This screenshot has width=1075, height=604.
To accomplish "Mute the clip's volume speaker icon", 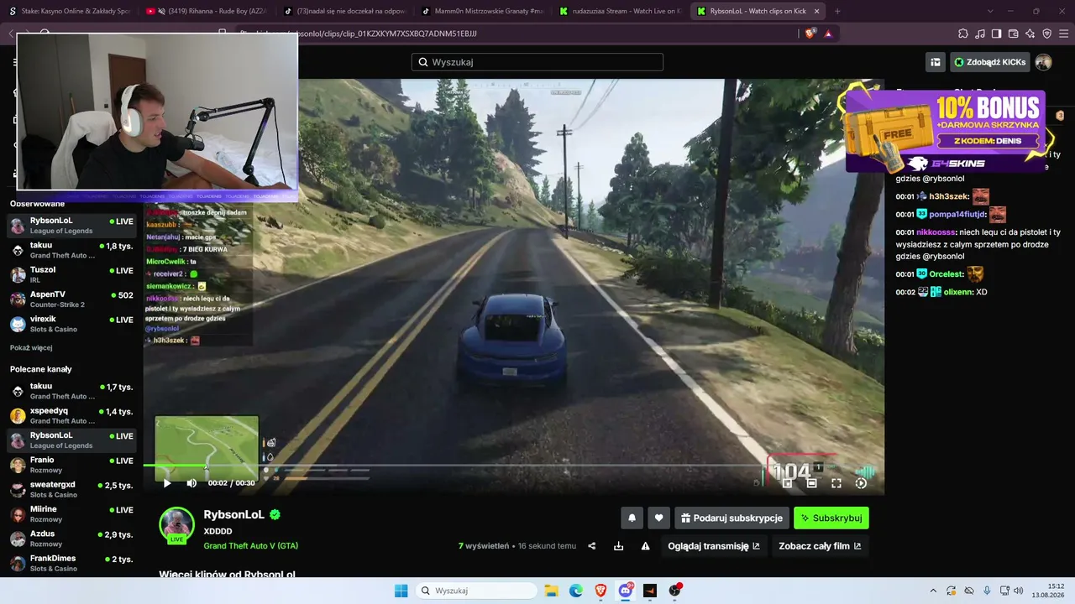I will tap(191, 483).
